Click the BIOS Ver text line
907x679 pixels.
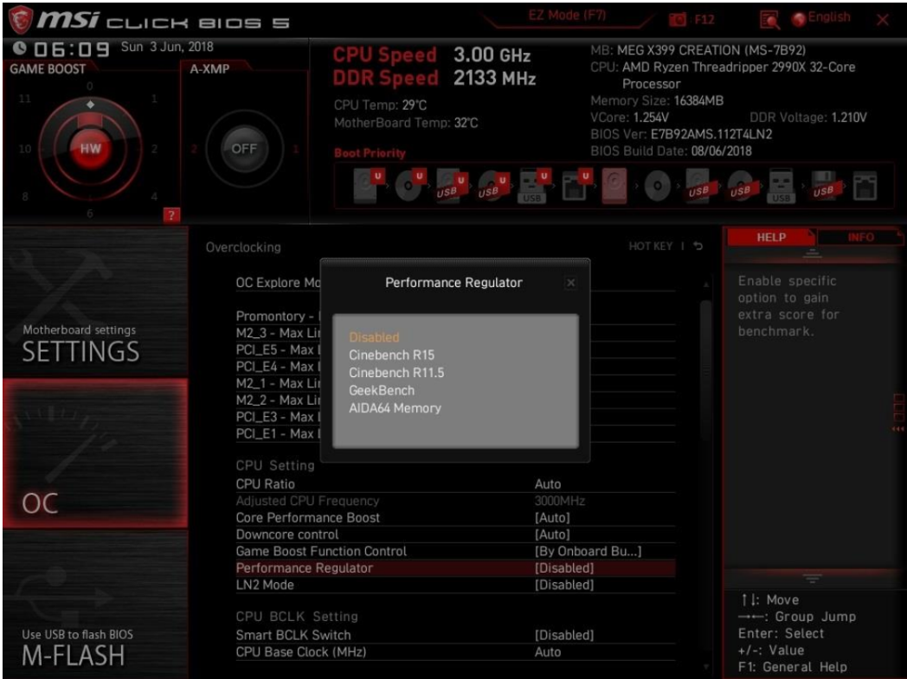681,135
